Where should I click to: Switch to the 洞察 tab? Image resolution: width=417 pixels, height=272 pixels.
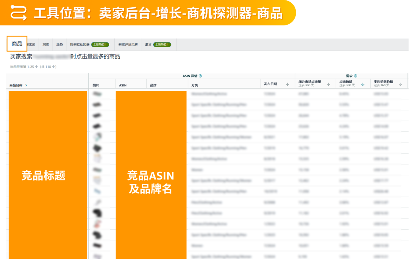click(x=46, y=44)
